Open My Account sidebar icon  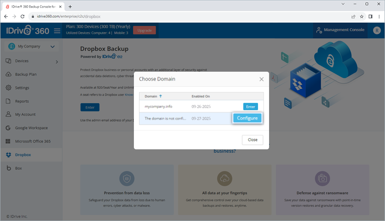(8, 115)
